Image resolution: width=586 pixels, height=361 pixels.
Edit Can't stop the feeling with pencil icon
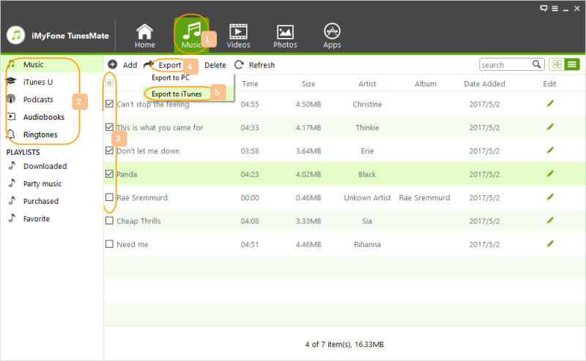coord(550,104)
